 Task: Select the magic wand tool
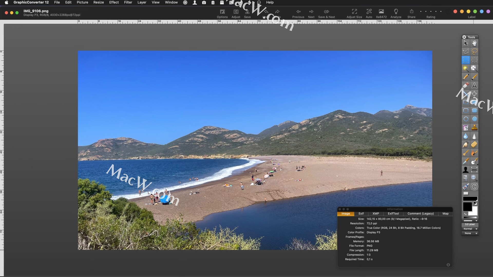pyautogui.click(x=466, y=68)
